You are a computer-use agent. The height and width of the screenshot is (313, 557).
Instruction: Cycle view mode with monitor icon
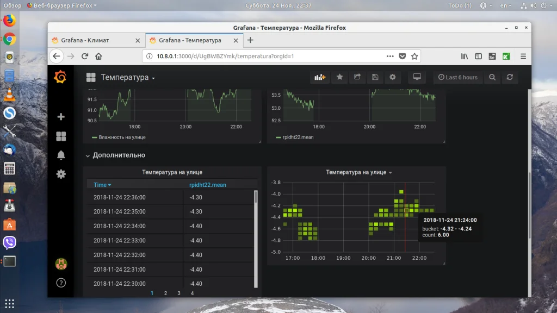pos(417,77)
